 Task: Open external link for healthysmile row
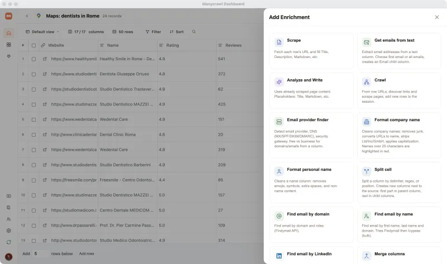45,59
